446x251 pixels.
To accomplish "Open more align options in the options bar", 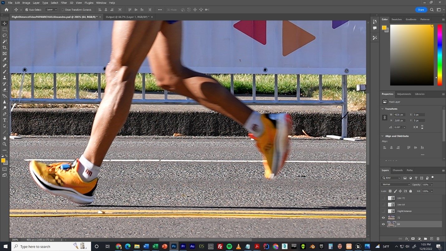I will pyautogui.click(x=160, y=10).
